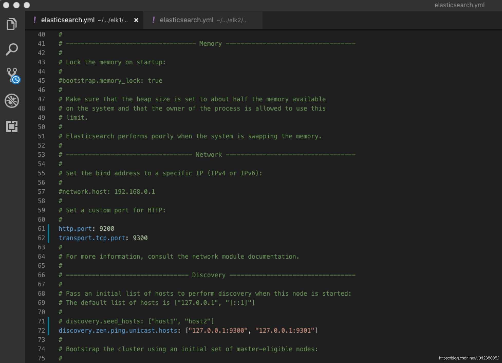Open the Explorer files icon in activity bar
The height and width of the screenshot is (363, 502).
12,24
